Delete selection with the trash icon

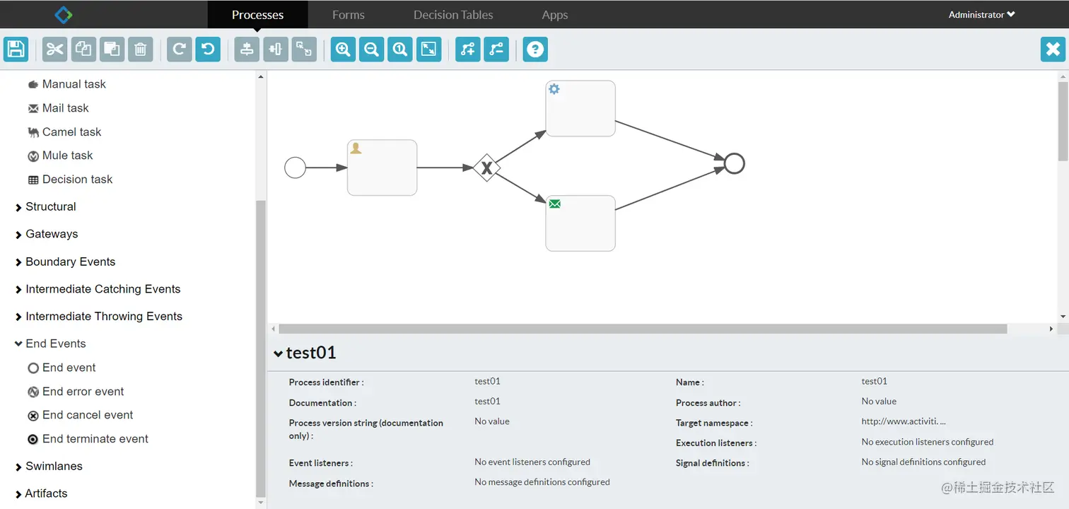[x=141, y=49]
